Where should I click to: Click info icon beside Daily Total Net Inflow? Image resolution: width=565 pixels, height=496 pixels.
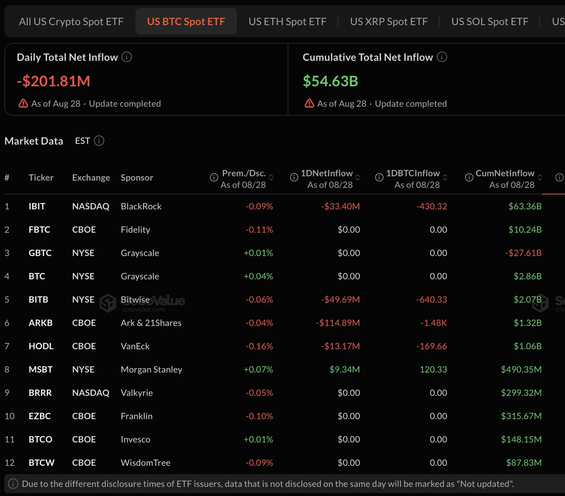127,57
